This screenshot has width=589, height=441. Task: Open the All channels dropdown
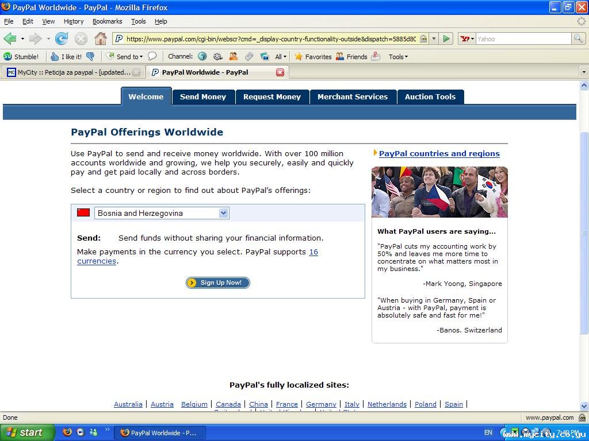pos(281,56)
